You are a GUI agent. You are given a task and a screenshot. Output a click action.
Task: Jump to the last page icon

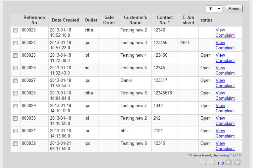[237, 162]
